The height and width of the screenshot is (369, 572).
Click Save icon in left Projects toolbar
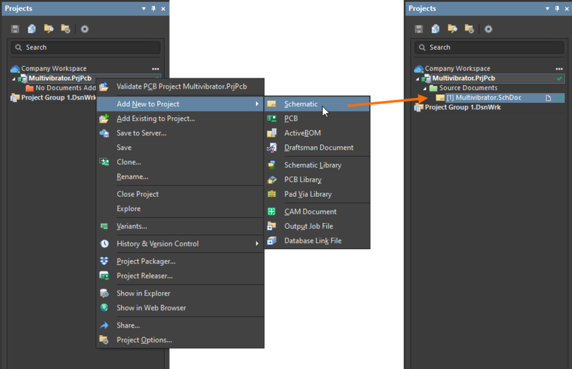pos(15,29)
